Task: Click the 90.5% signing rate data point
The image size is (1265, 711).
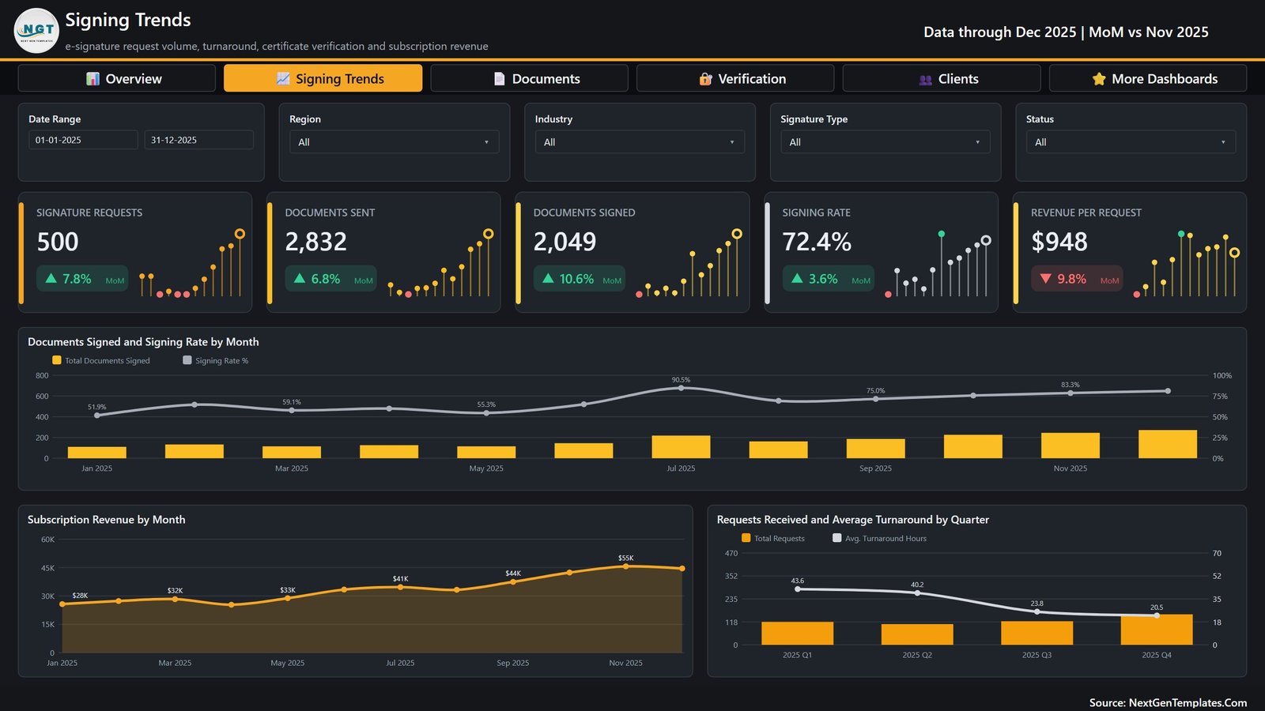Action: pyautogui.click(x=681, y=388)
